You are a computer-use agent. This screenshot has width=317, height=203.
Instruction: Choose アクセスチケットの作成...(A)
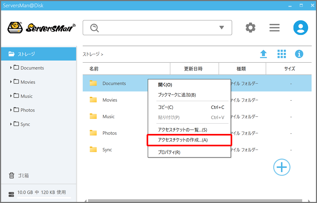[189, 140]
